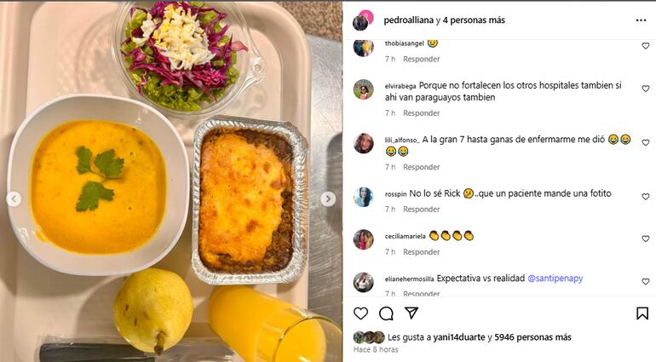Like elianehermosilla's comment heart

646,282
